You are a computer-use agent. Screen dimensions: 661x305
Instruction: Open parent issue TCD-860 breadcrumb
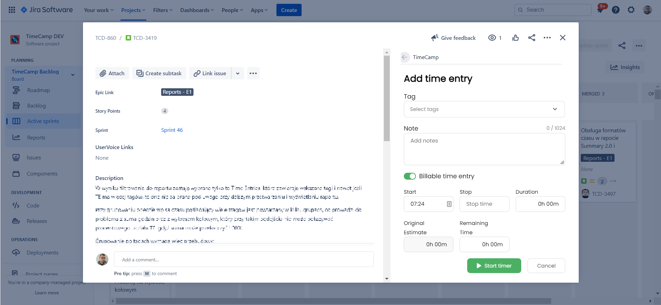pos(106,38)
